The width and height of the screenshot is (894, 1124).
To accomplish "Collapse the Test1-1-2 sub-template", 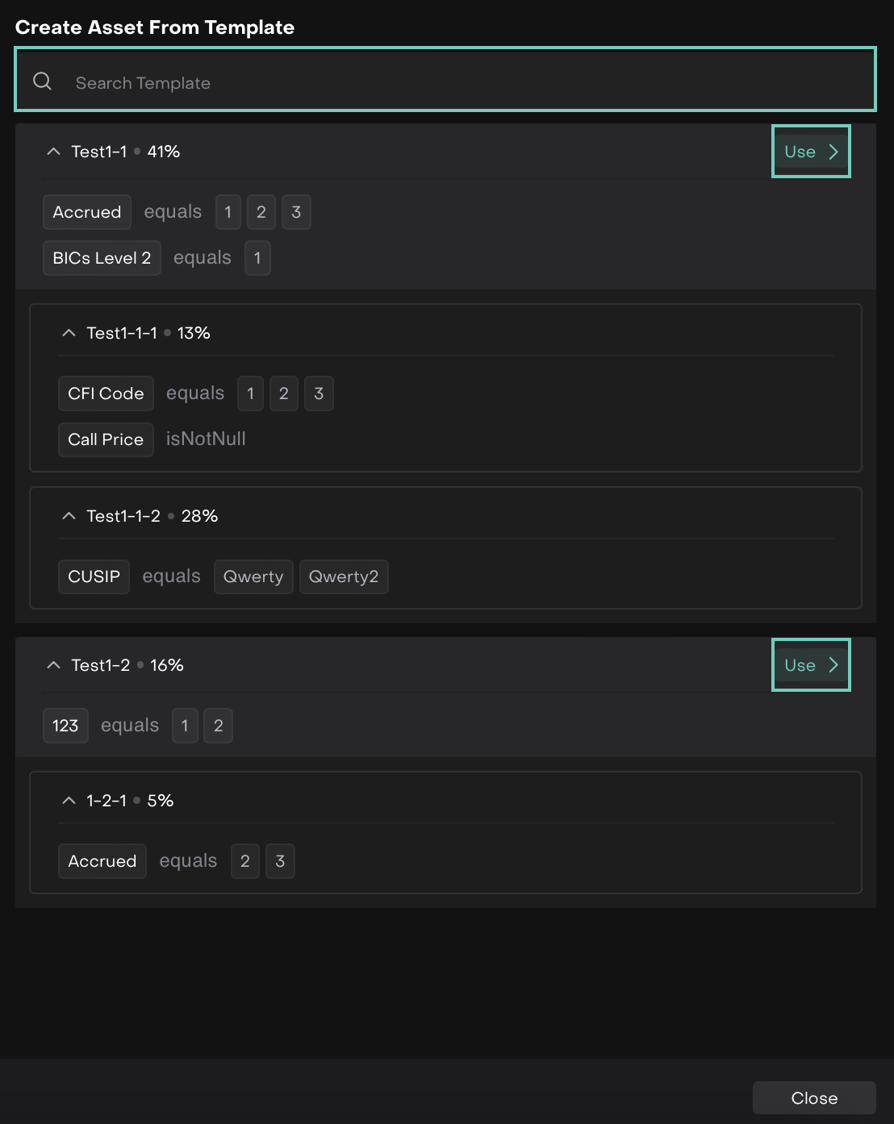I will tap(69, 516).
